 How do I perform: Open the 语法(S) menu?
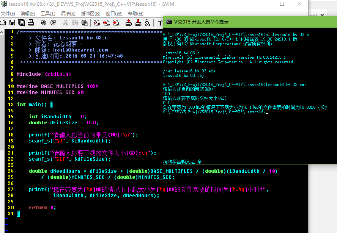68,14
